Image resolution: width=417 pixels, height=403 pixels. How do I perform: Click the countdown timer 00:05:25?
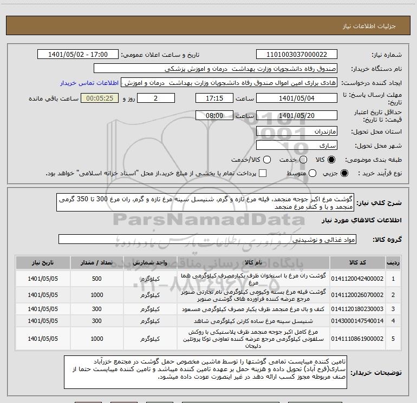[100, 98]
